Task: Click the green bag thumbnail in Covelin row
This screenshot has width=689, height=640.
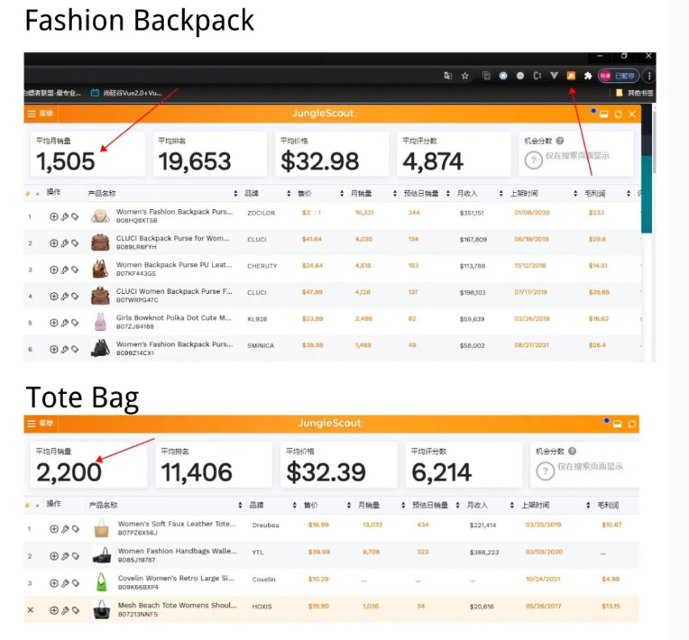Action: coord(102,582)
